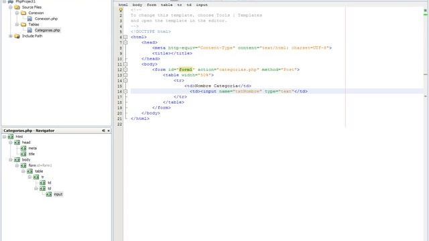This screenshot has height=241, width=429.
Task: Click the PhpProject1 project icon
Action: [11, 1]
